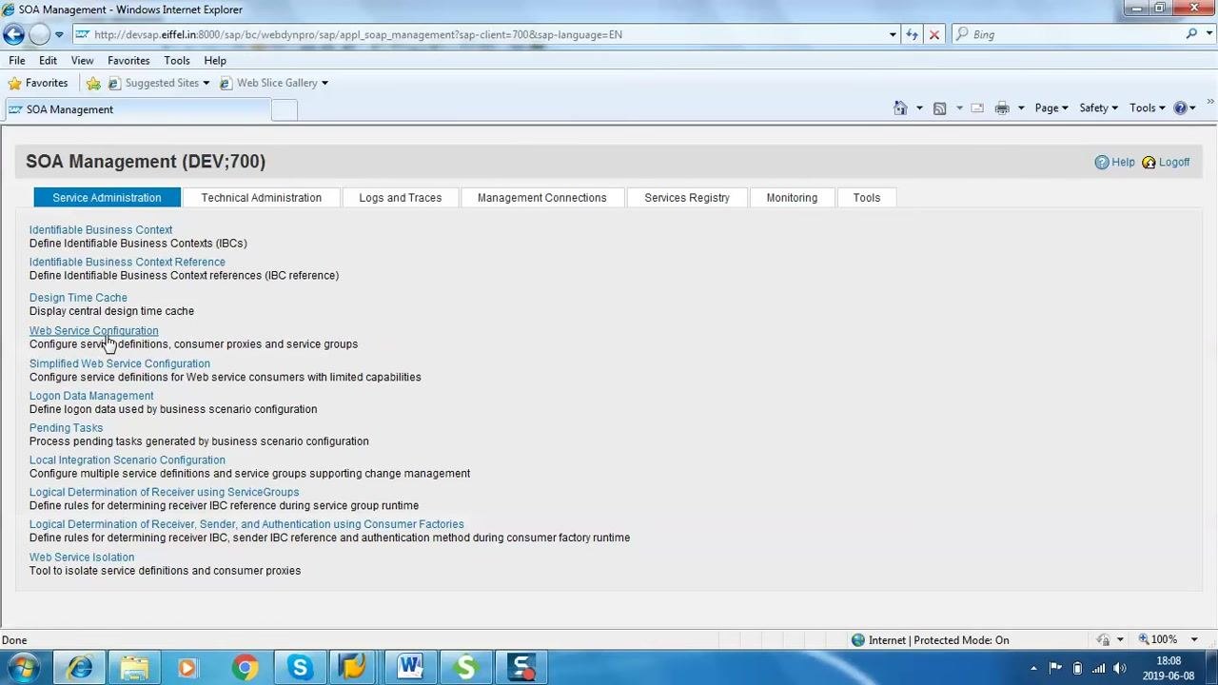
Task: Expand the address bar autocomplete dropdown
Action: pyautogui.click(x=893, y=34)
